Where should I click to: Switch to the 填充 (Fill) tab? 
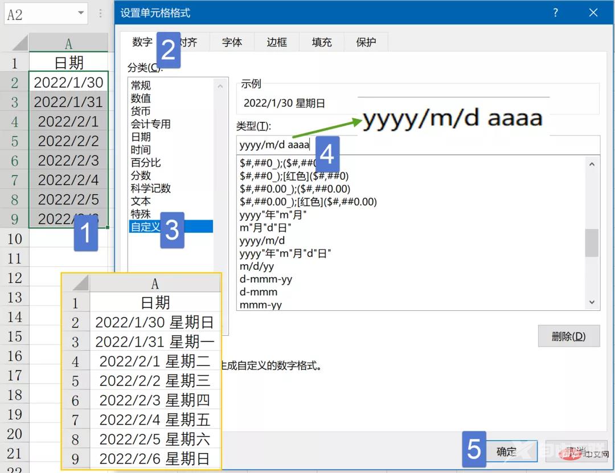(x=321, y=42)
